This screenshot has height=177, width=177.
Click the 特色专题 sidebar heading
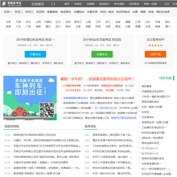point(165,78)
